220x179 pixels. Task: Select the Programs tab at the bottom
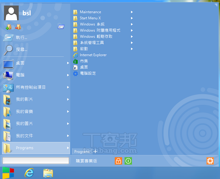[82, 151]
